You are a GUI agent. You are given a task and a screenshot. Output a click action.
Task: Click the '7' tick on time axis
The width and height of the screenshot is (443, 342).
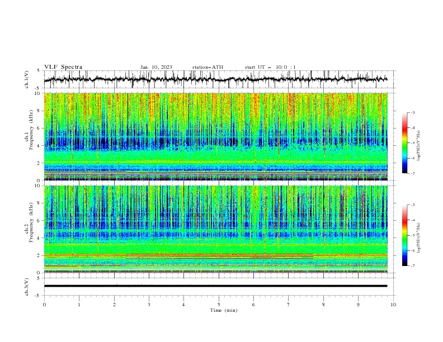coord(289,305)
